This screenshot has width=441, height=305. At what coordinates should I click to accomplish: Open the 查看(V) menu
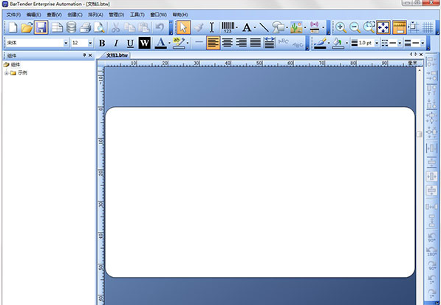pyautogui.click(x=54, y=15)
